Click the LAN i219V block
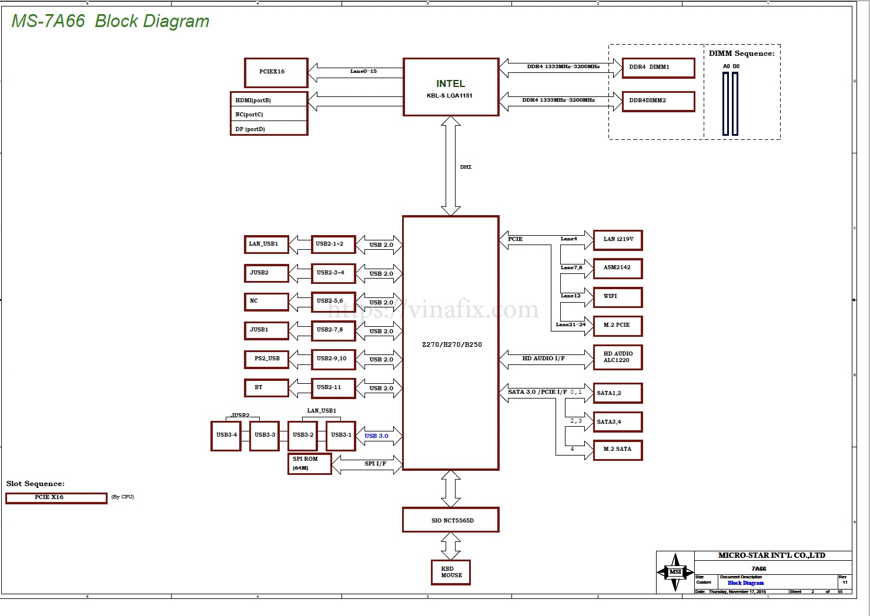The width and height of the screenshot is (870, 616). pos(618,240)
